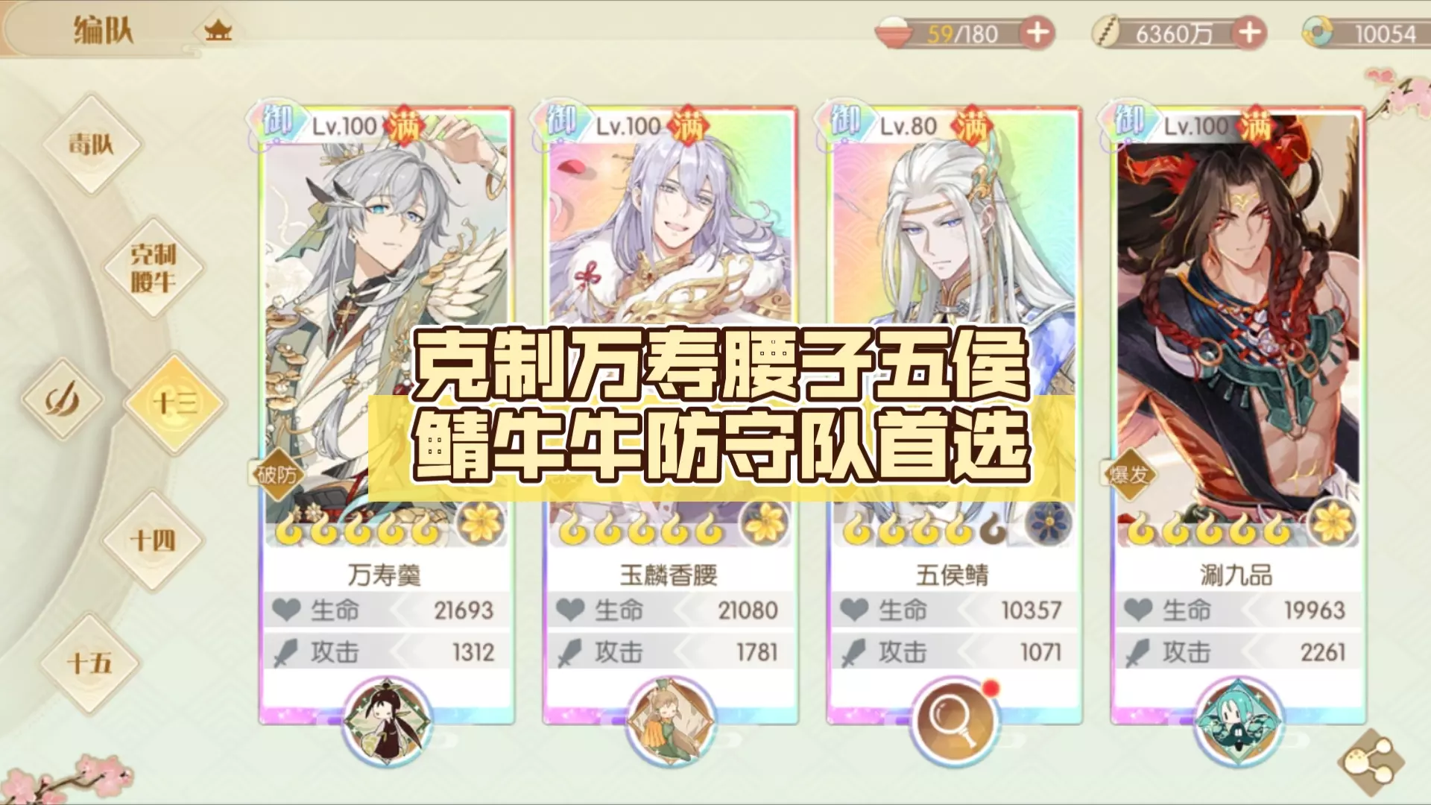Click the flame swirl diamond icon
The width and height of the screenshot is (1431, 805).
point(62,400)
